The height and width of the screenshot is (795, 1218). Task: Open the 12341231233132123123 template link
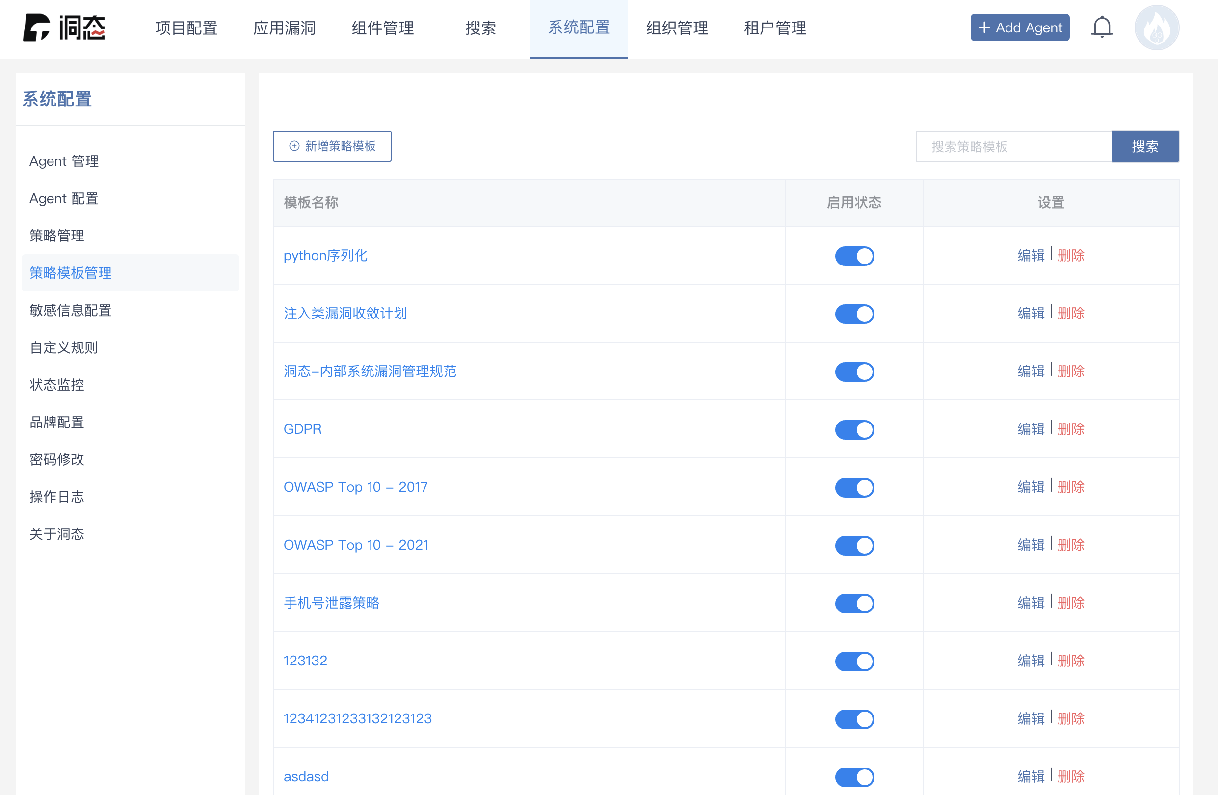(358, 718)
